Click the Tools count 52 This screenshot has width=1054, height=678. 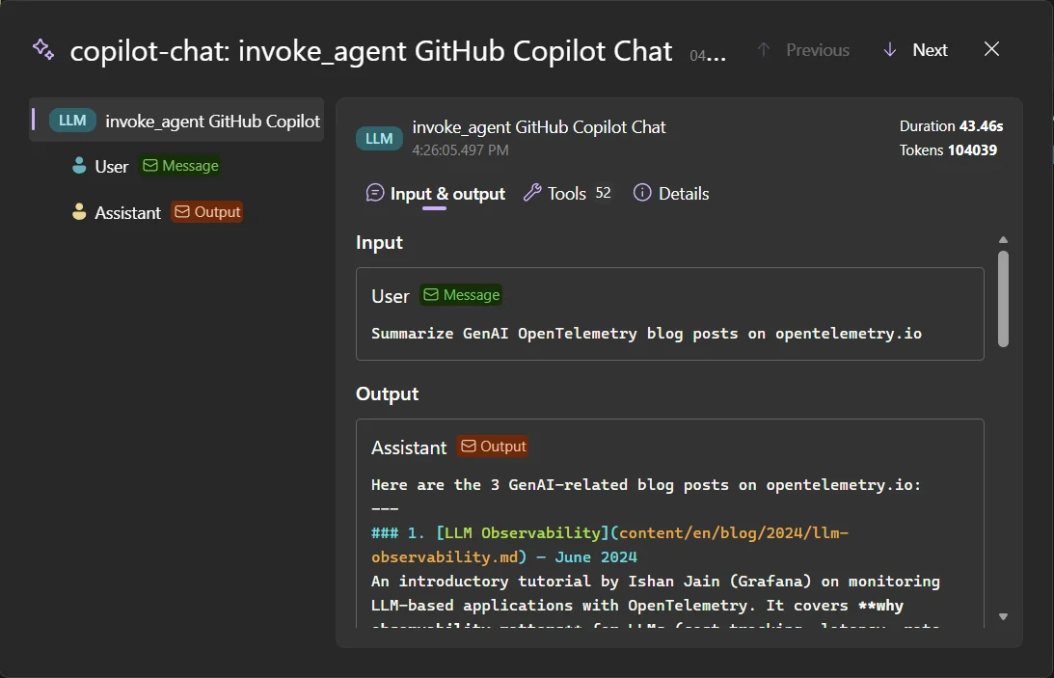pyautogui.click(x=603, y=194)
